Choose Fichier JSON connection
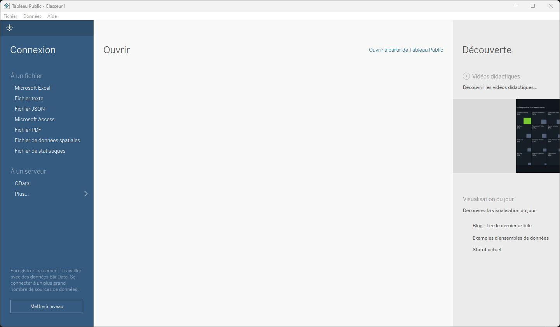 30,109
